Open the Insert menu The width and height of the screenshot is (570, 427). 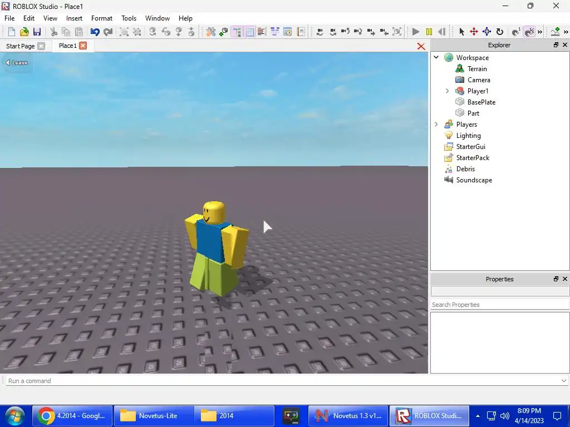pyautogui.click(x=74, y=18)
